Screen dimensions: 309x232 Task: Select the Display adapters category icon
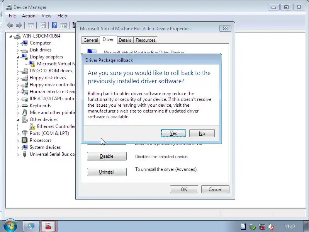pos(25,57)
